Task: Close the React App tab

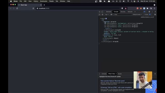Action: pos(41,5)
